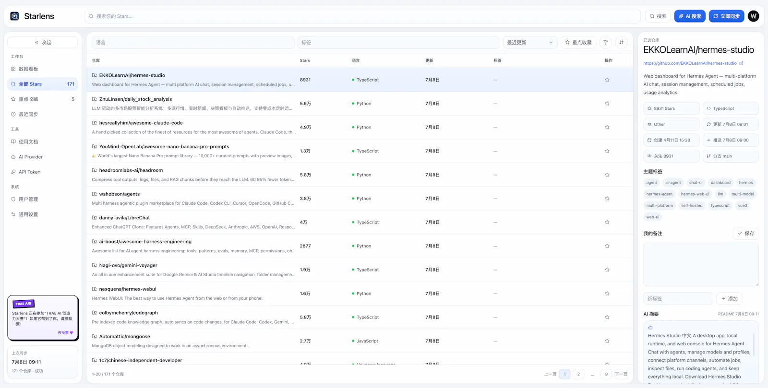
Task: Open AI Provider settings
Action: [43, 157]
